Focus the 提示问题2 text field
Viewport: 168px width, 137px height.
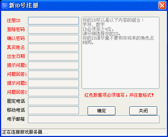[x=53, y=83]
